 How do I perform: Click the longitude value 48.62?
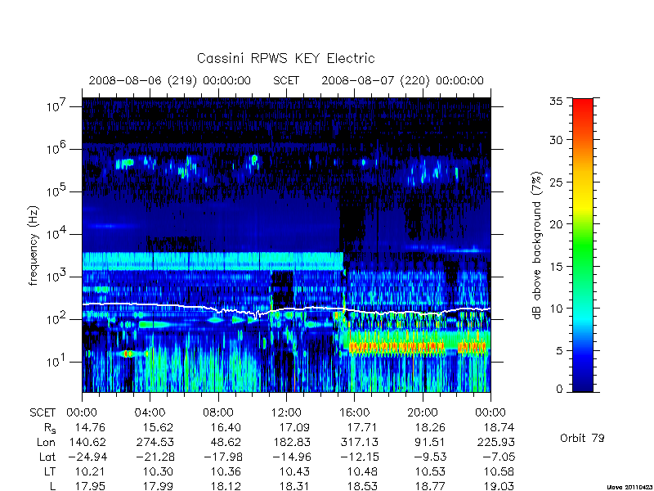226,442
